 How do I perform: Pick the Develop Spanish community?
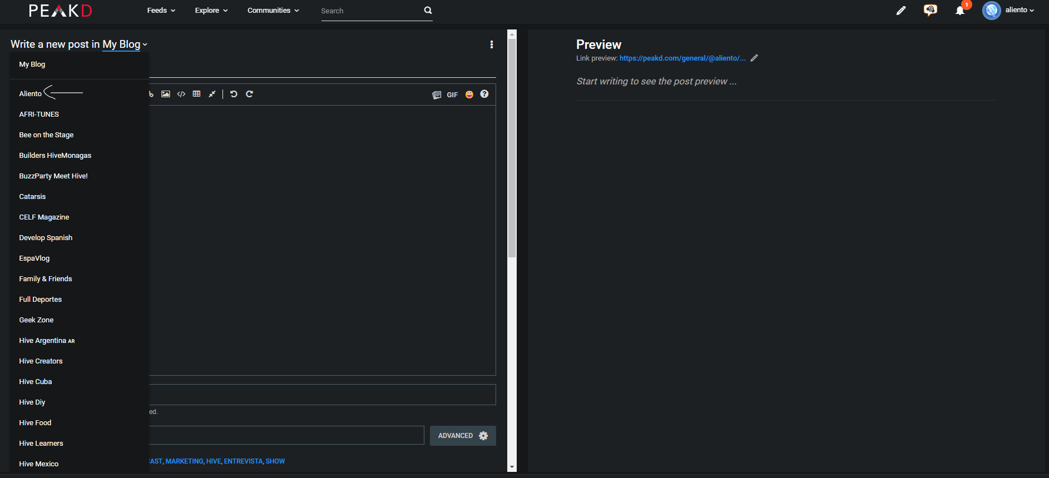(80, 237)
